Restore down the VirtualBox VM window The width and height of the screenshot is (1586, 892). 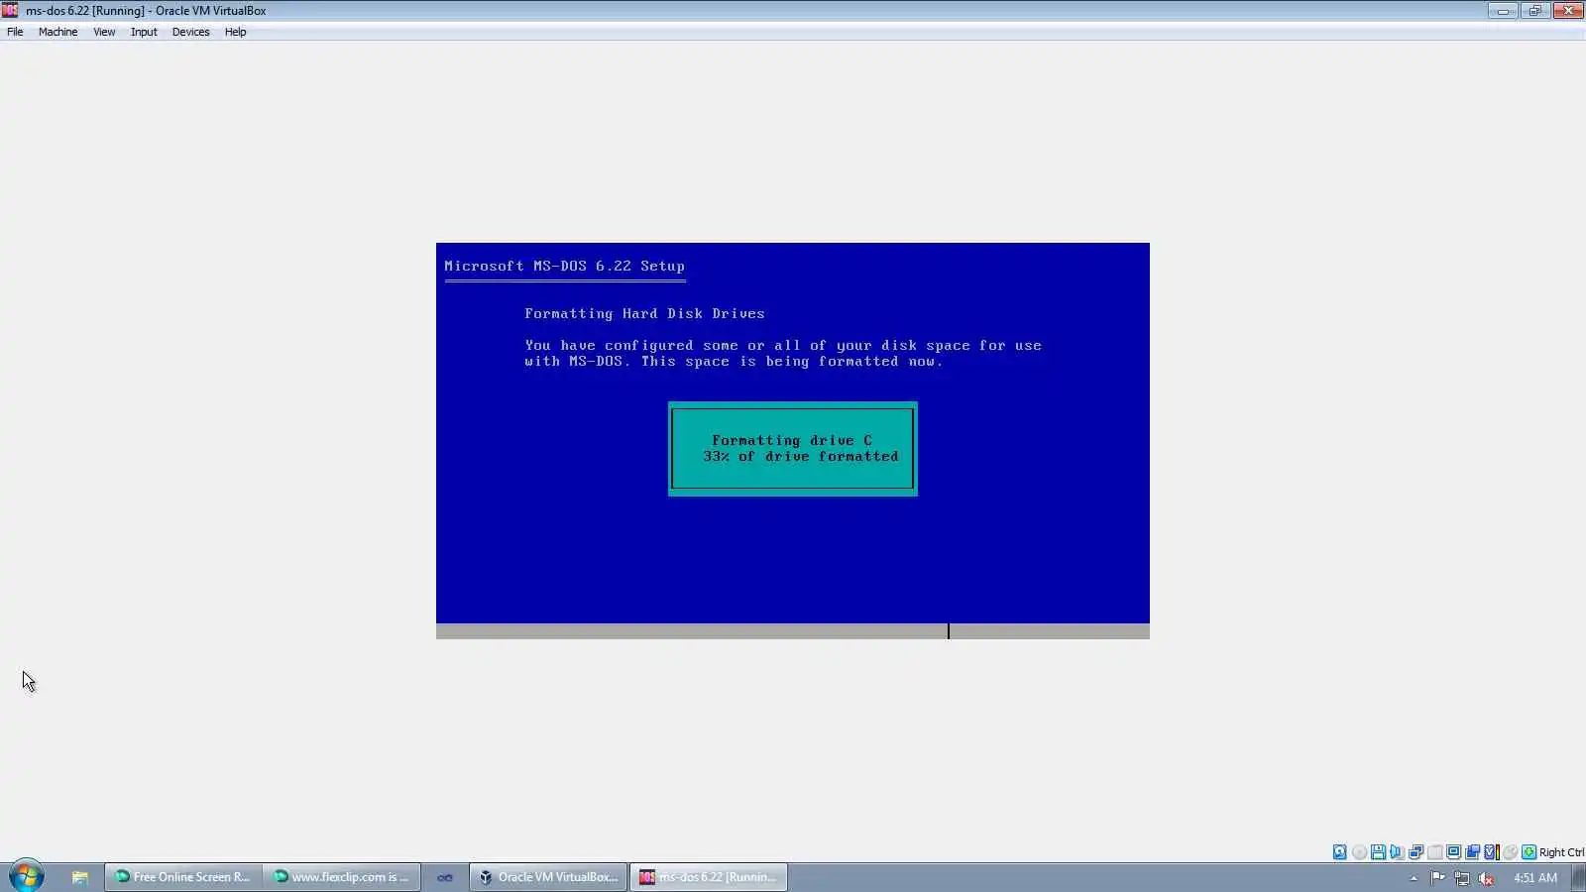(x=1534, y=11)
